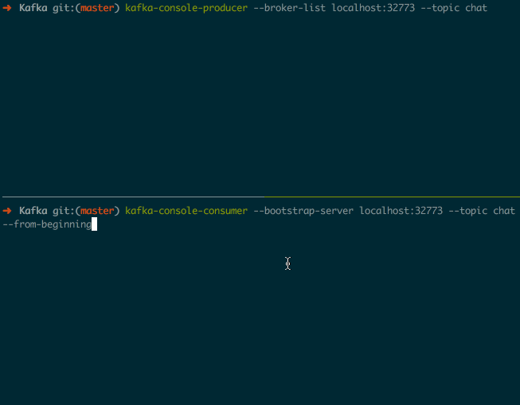Click the kafka-console-producer command text
The image size is (520, 405).
(x=186, y=8)
